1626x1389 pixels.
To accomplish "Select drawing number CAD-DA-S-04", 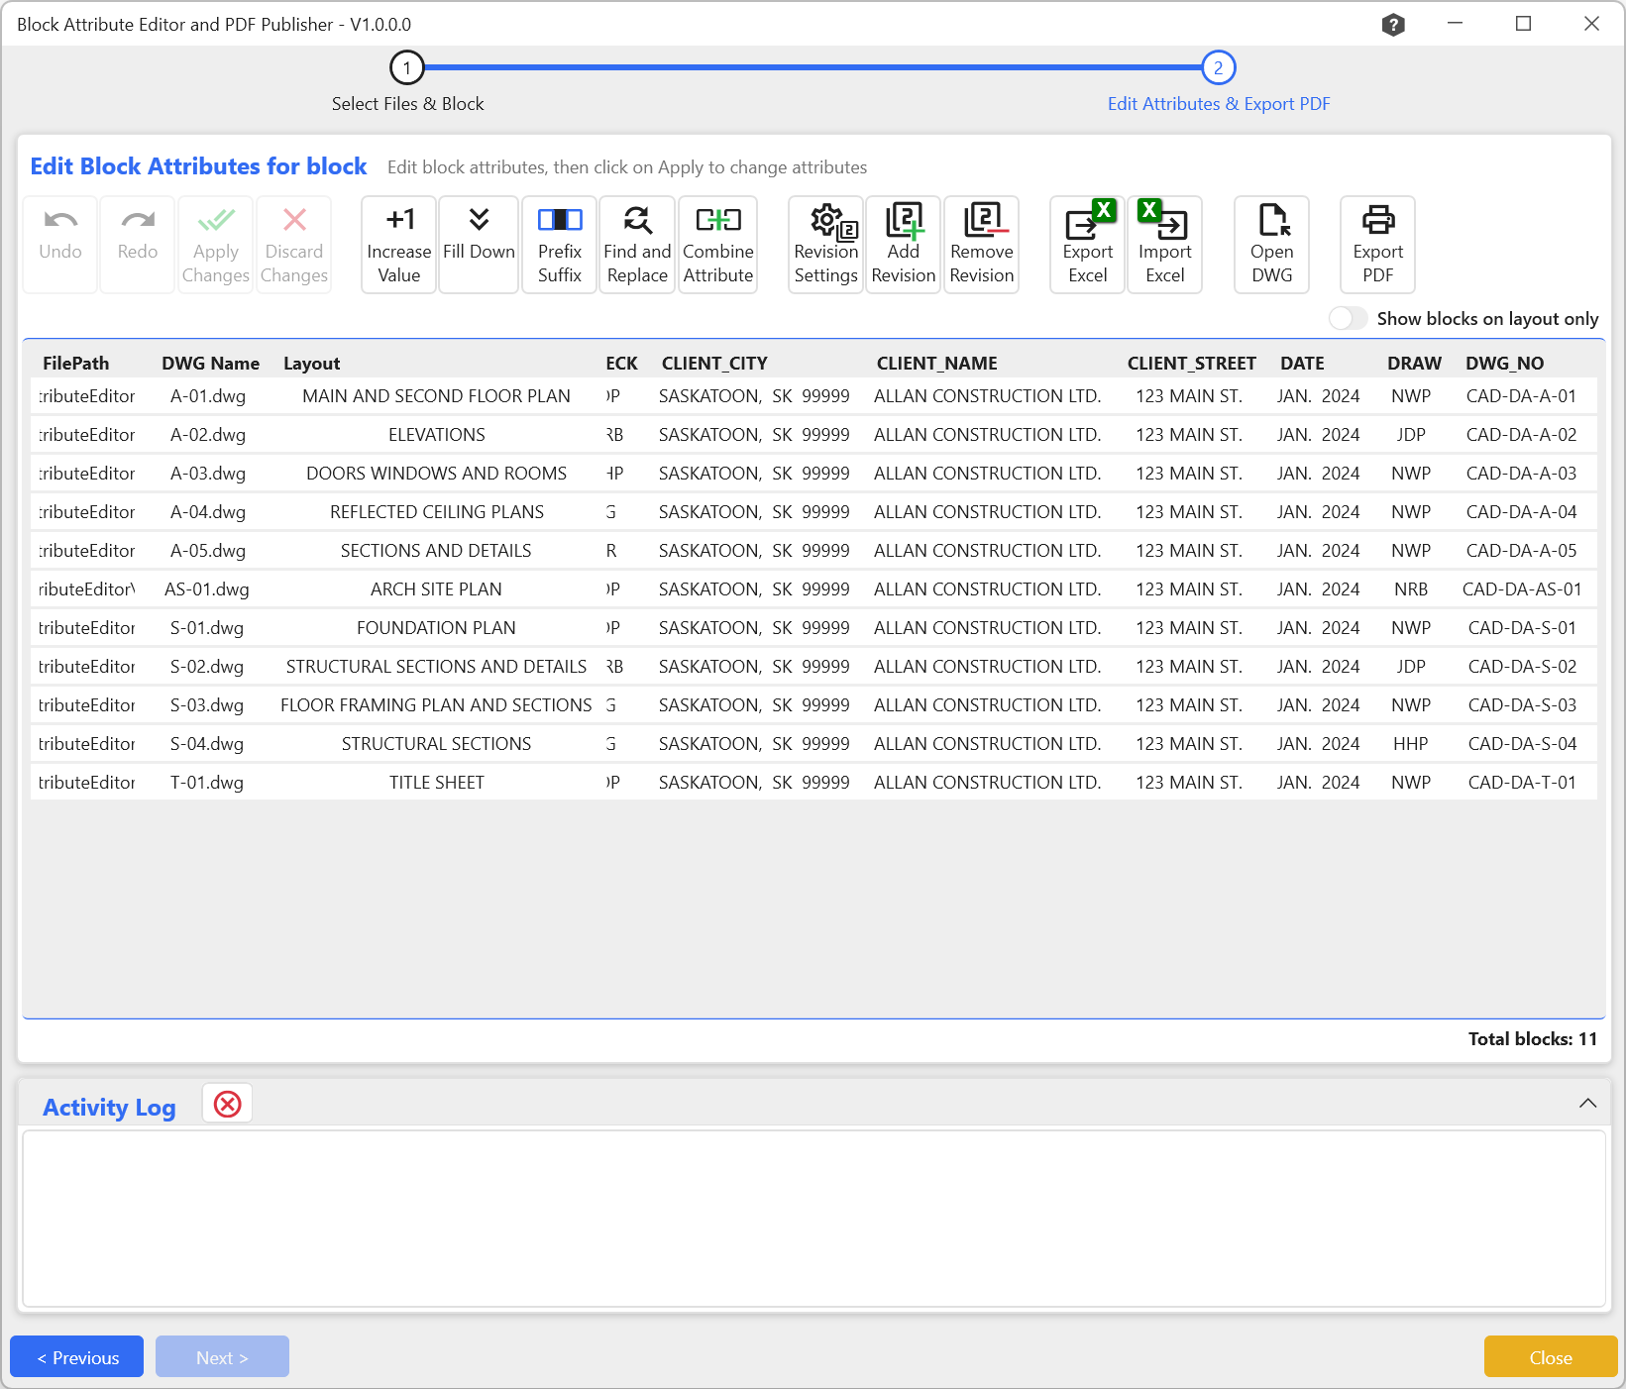I will click(1523, 744).
